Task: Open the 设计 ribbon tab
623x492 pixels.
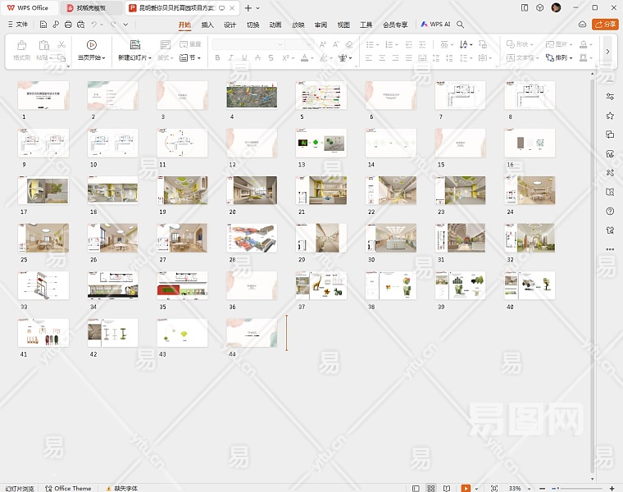Action: tap(230, 25)
